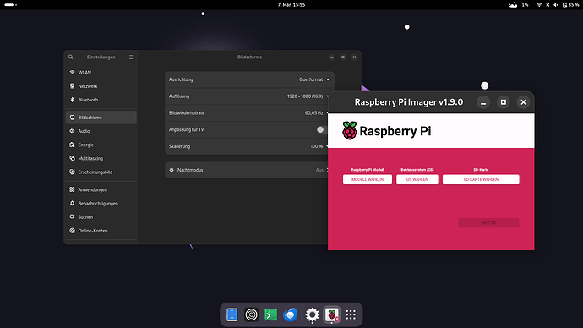Viewport: 583px width, 328px height.
Task: Open Suchen in the settings sidebar
Action: tap(101, 216)
